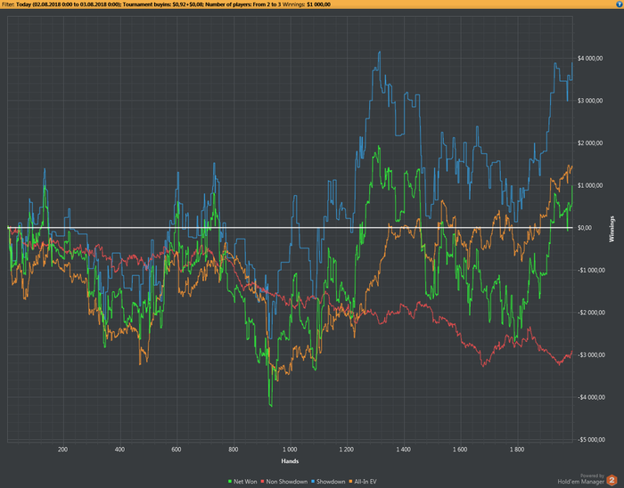Click the green Net Won color swatch
The image size is (624, 488).
pos(230,482)
